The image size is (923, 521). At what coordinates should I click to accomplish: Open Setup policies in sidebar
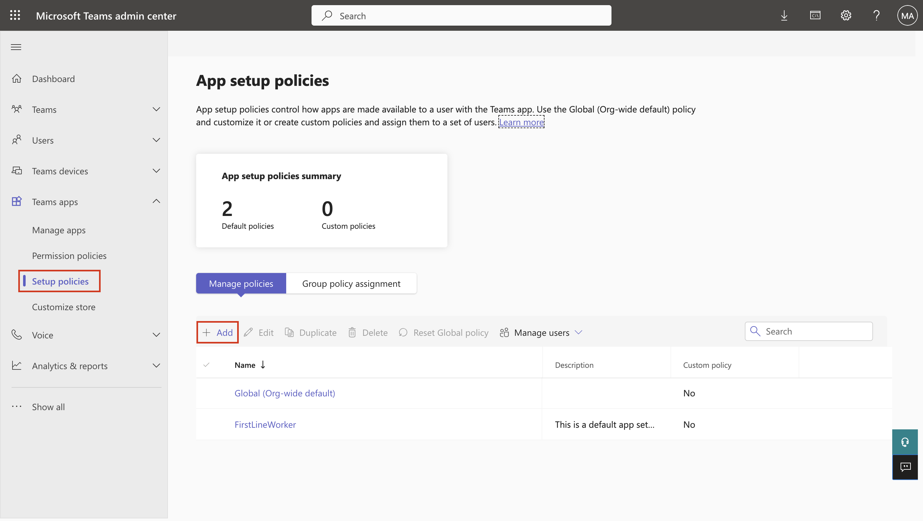pos(60,281)
